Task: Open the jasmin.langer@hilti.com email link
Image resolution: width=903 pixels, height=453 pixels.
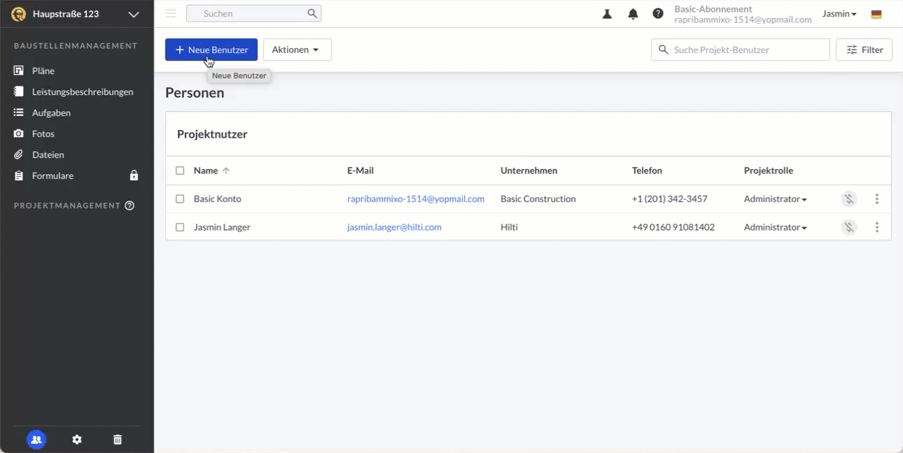Action: [x=394, y=227]
